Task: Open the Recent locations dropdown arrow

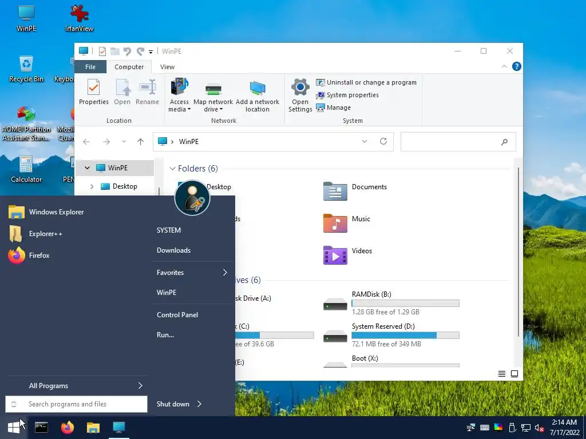Action: [x=124, y=142]
